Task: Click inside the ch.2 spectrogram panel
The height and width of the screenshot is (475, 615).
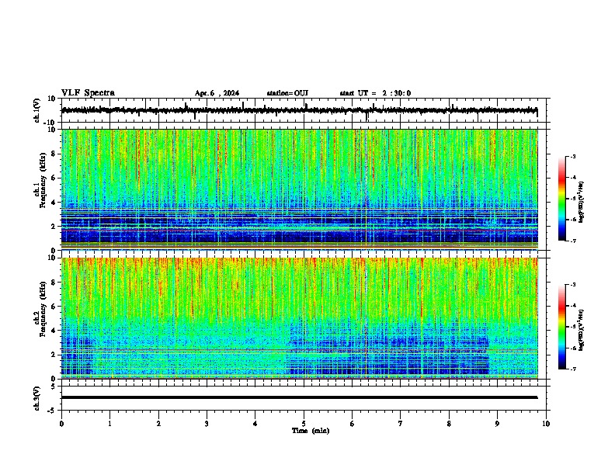Action: click(300, 318)
